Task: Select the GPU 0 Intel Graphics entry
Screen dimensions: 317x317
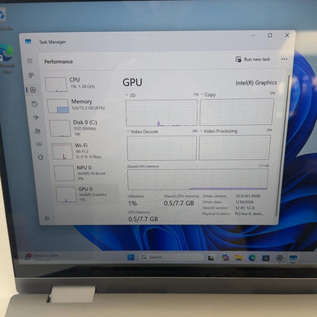Action: pos(87,194)
